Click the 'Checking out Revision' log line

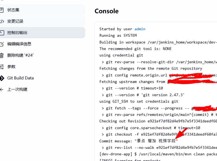pos(158,121)
